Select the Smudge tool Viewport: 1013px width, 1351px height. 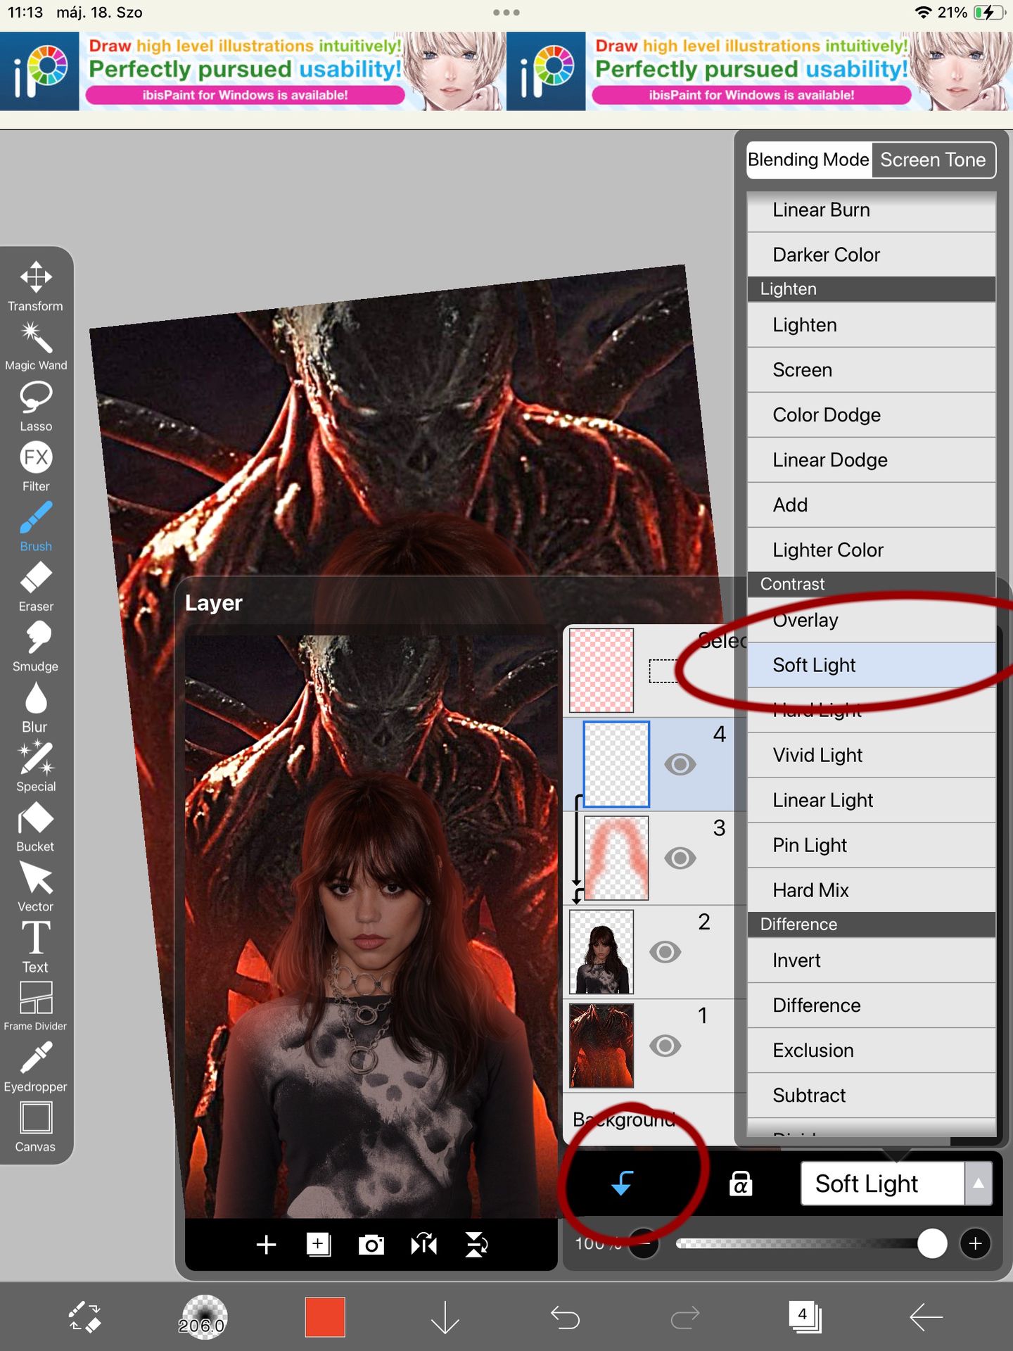(x=36, y=646)
